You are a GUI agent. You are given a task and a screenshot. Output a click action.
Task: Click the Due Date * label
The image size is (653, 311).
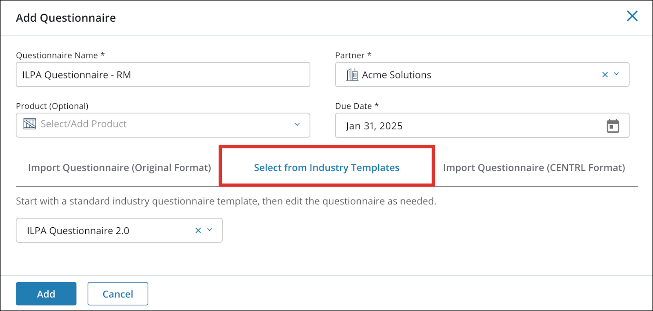pyautogui.click(x=357, y=106)
